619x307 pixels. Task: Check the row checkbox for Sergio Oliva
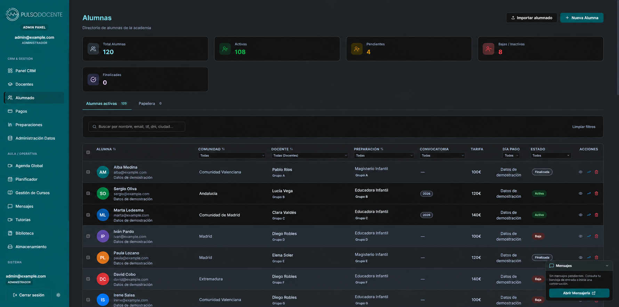88,194
